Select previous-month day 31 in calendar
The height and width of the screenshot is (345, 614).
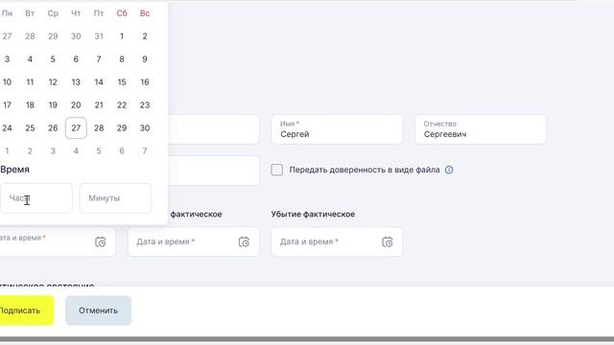(99, 36)
